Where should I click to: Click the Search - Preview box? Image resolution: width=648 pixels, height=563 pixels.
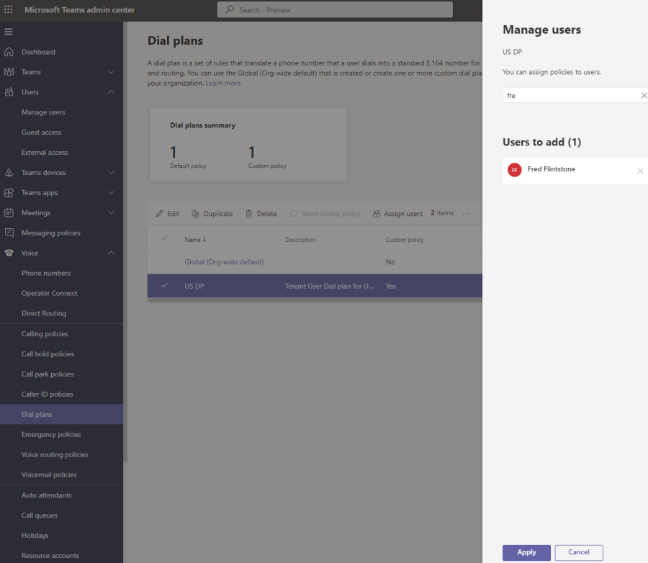[x=335, y=9]
